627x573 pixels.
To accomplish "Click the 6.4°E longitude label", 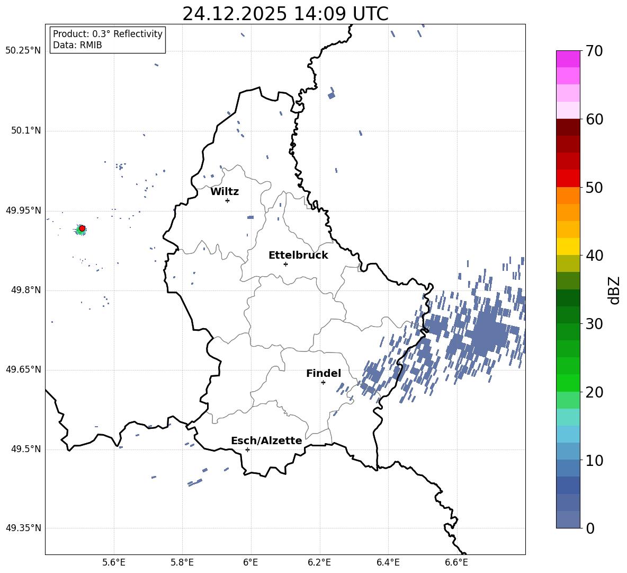I will coord(388,562).
